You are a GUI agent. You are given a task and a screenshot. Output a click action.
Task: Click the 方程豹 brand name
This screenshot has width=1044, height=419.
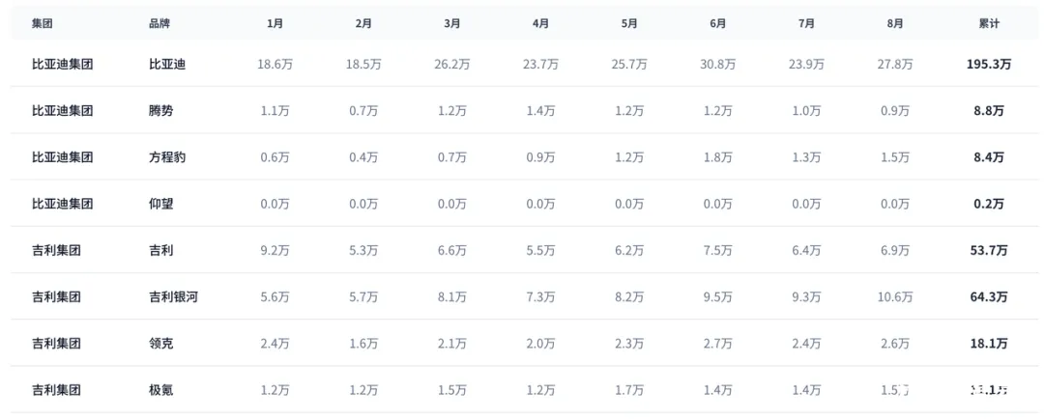[x=167, y=157]
